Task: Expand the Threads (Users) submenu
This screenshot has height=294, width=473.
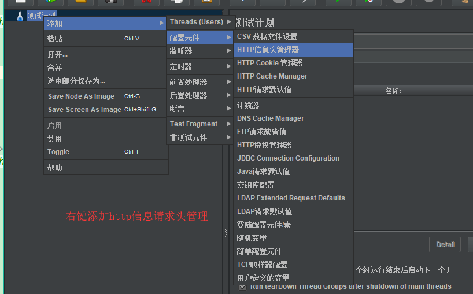Action: pos(200,22)
